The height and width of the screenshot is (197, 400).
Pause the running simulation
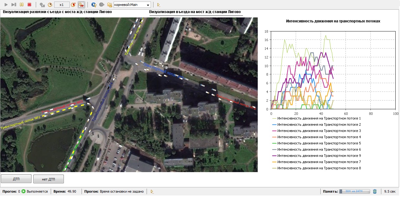[x=21, y=5]
